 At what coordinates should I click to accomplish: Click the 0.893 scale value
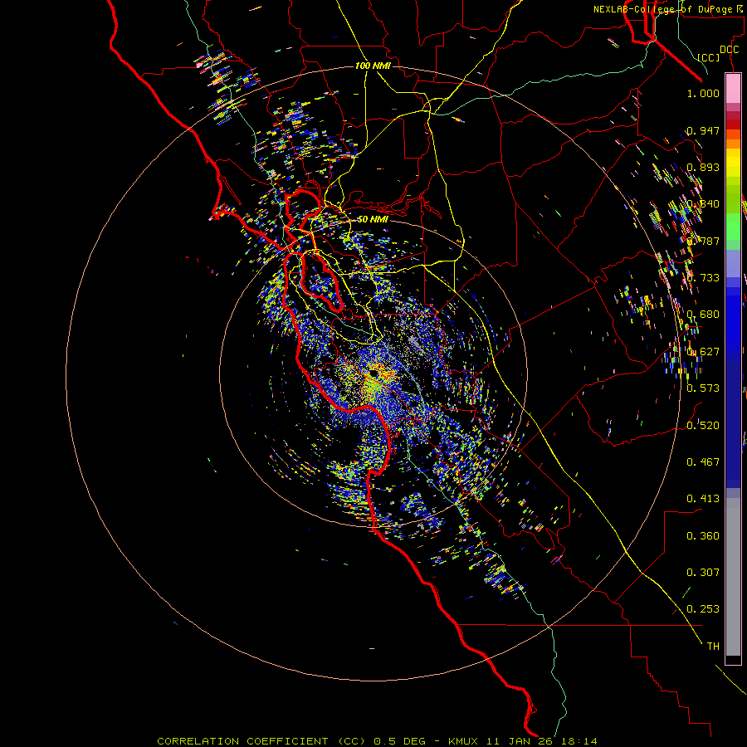[x=703, y=167]
